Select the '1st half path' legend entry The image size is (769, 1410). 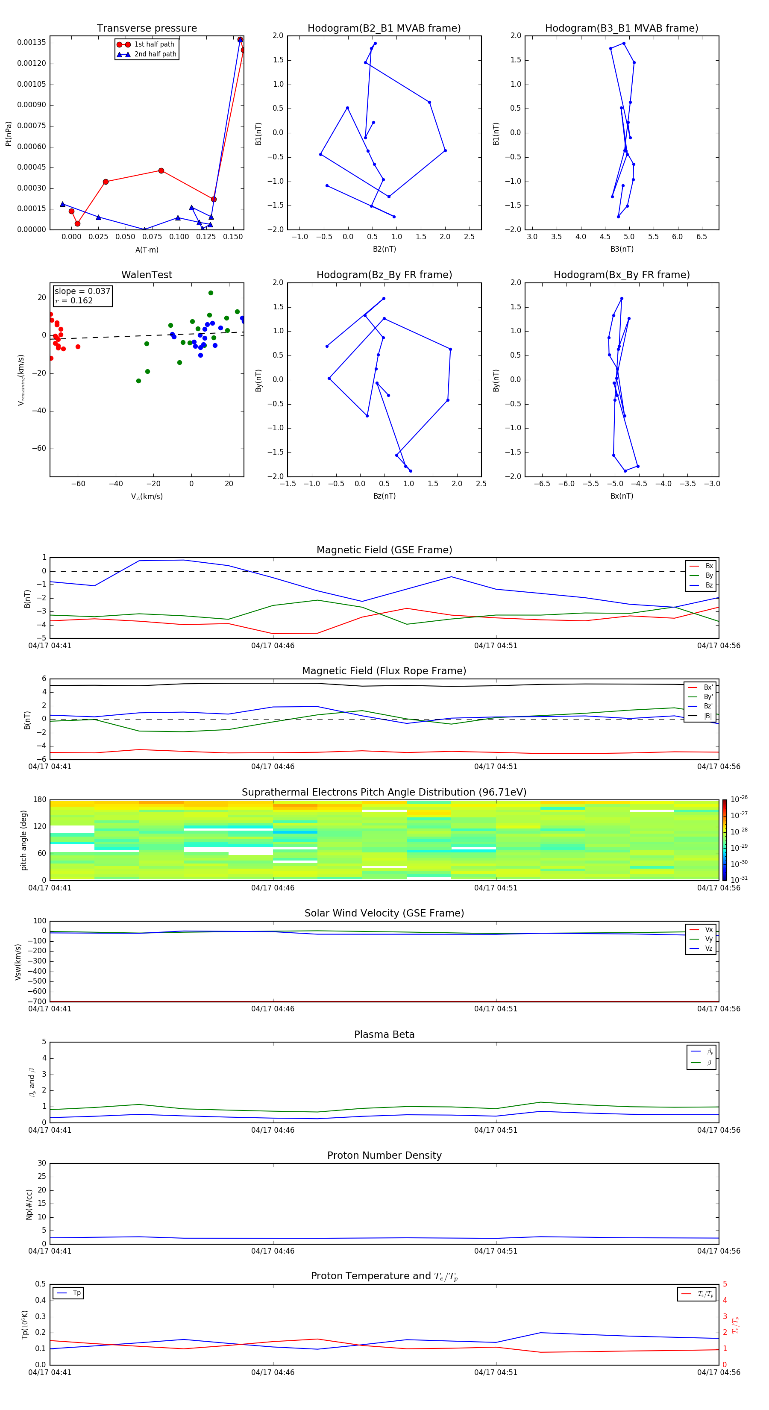146,44
